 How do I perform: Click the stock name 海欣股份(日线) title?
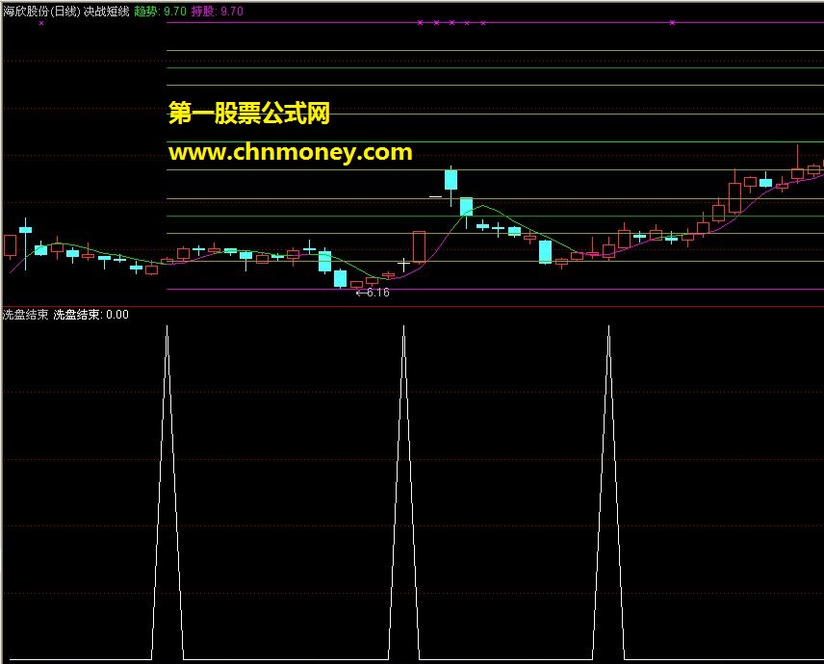pos(41,11)
